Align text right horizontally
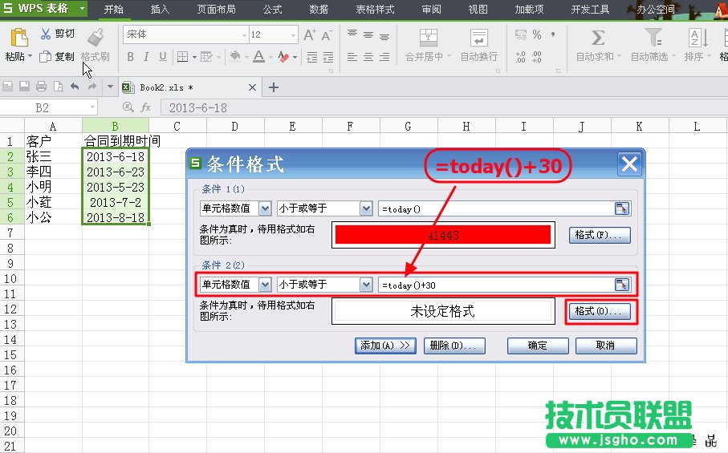The width and height of the screenshot is (728, 453). (384, 57)
